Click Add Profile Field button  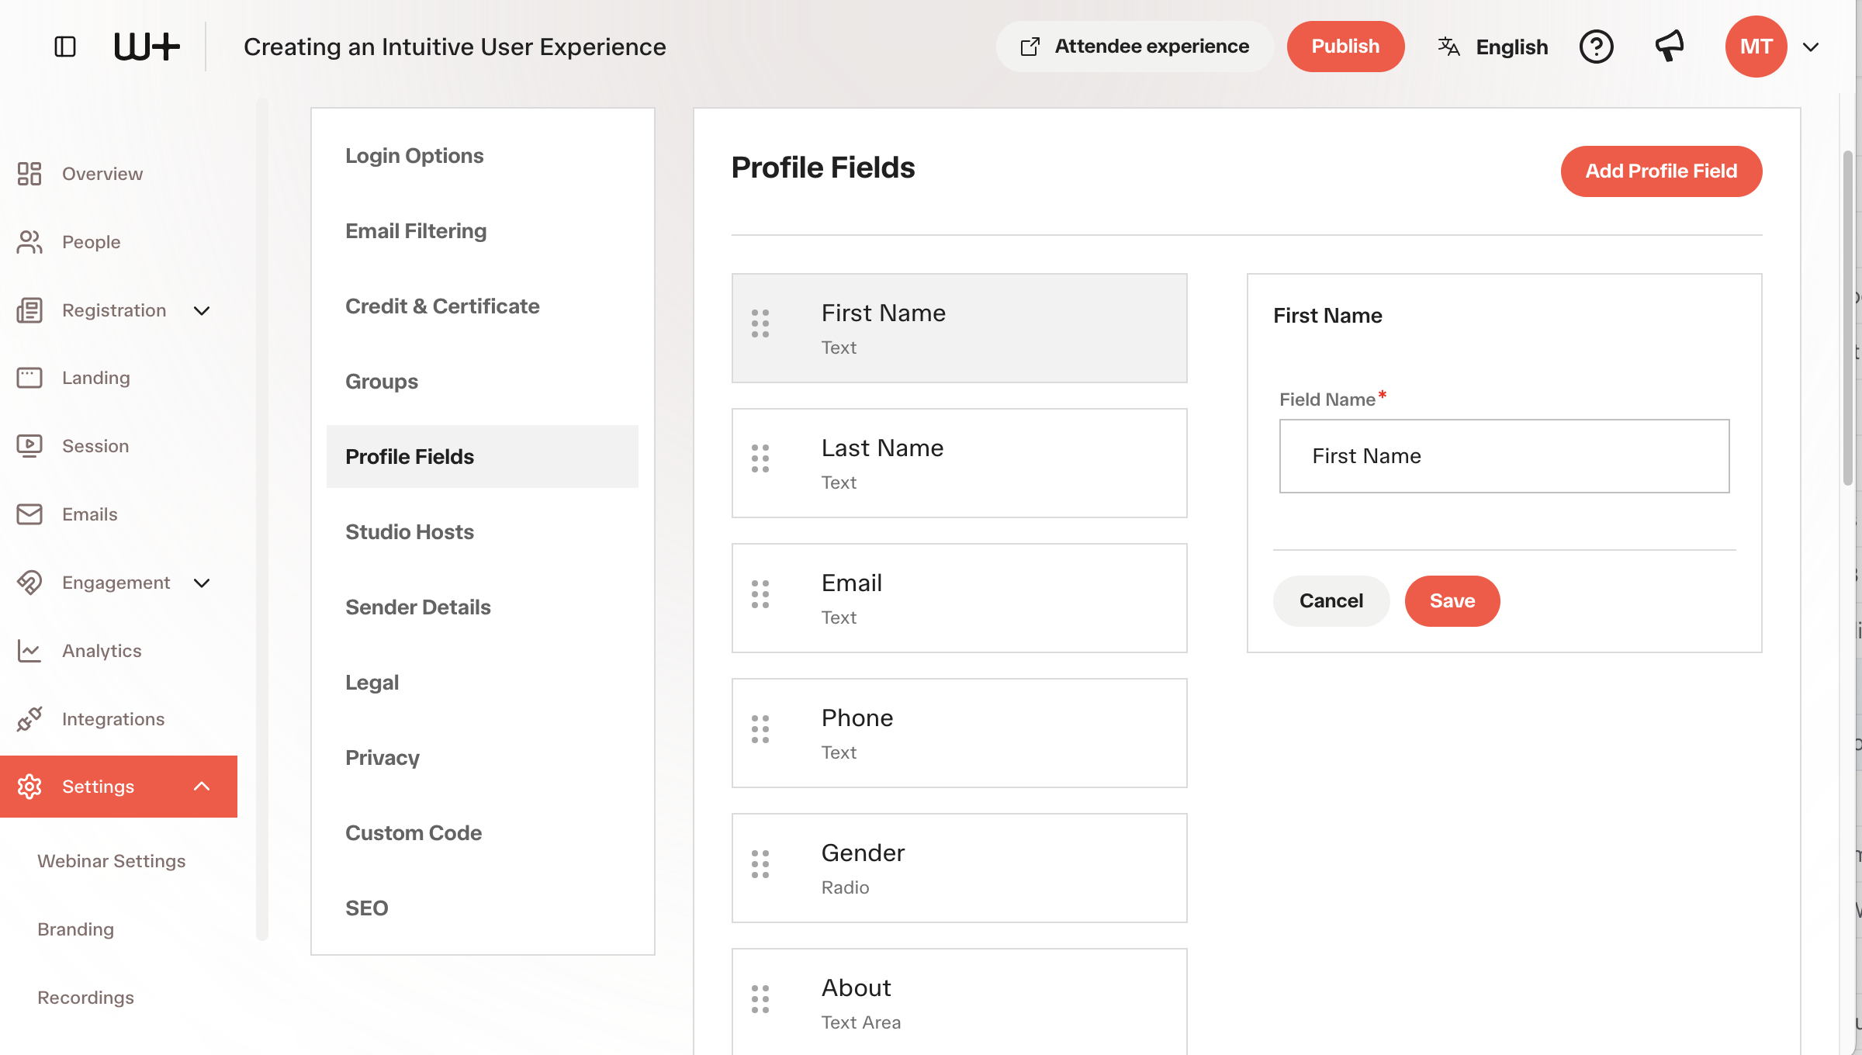pos(1661,171)
